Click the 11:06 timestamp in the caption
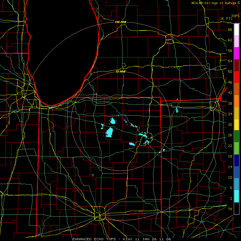The image size is (241, 241). (x=165, y=239)
